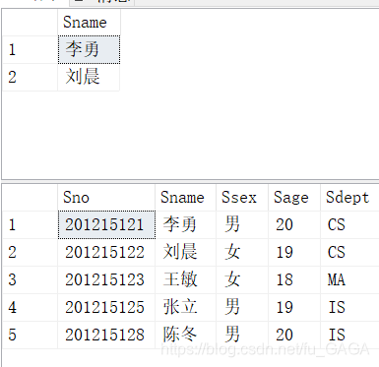The image size is (379, 367).
Task: Select the Ssex cell in the 陈冬 row
Action: click(x=242, y=335)
